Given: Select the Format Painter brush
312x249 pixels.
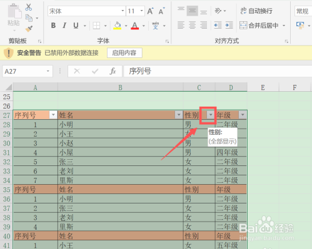Looking at the screenshot, I should [x=29, y=29].
